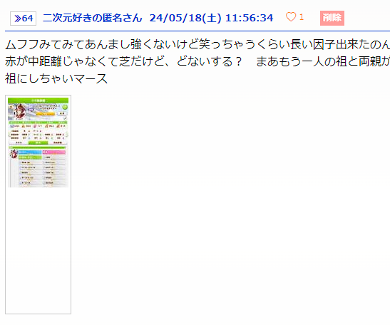Click the small character icon beside factors

click(14, 154)
